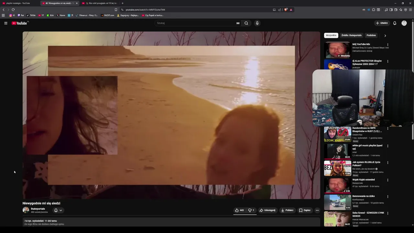
Task: Open the ihateportals channel avatar
Action: click(26, 210)
